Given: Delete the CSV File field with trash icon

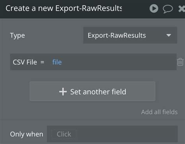Looking at the screenshot, I should (x=180, y=62).
